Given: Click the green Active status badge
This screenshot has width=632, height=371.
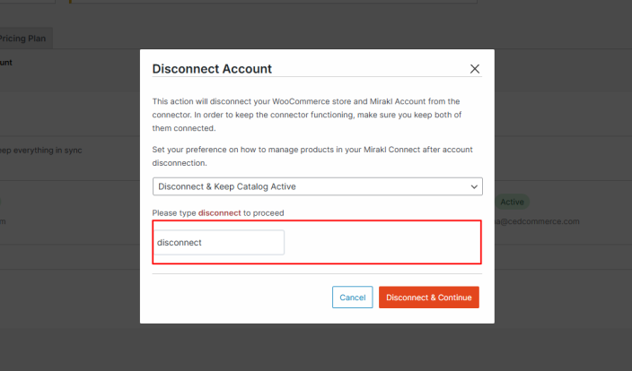Looking at the screenshot, I should (512, 203).
